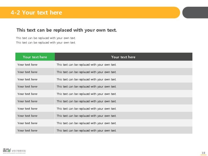Select the slide title '4-2 Your text here'
The width and height of the screenshot is (208, 156).
[x=36, y=13]
